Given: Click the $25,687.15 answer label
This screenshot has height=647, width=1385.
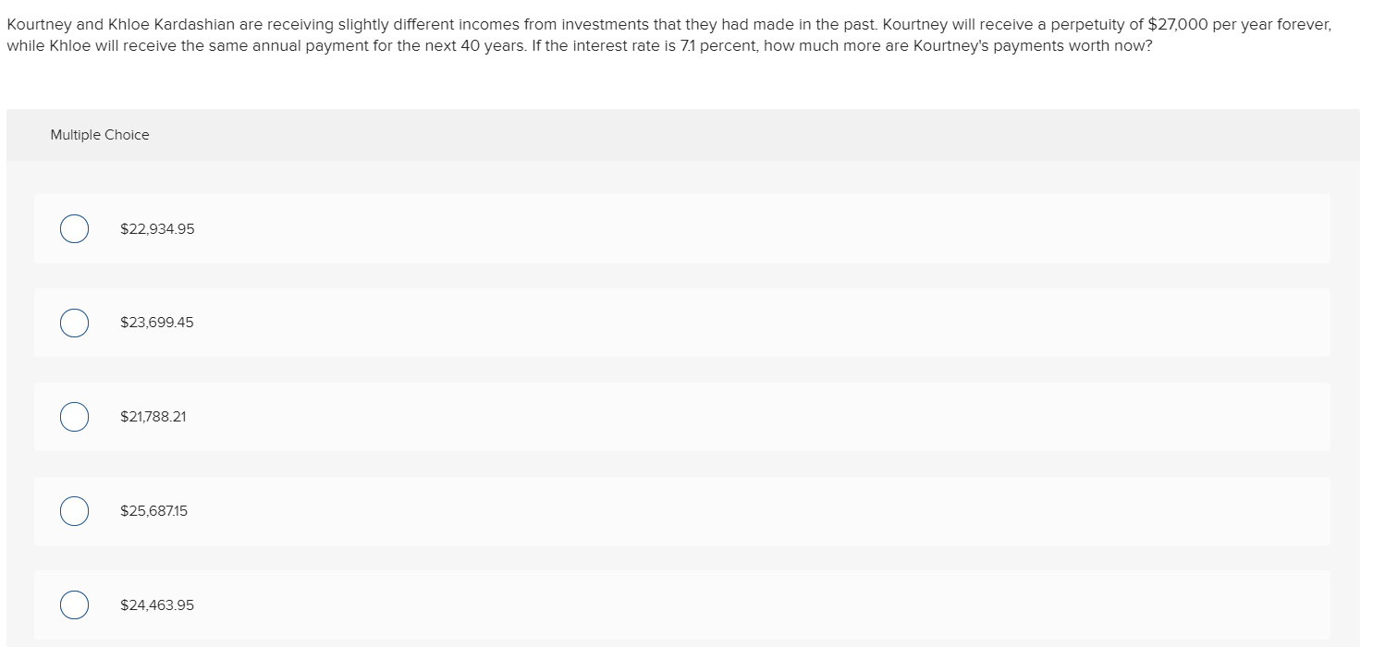Looking at the screenshot, I should [153, 511].
